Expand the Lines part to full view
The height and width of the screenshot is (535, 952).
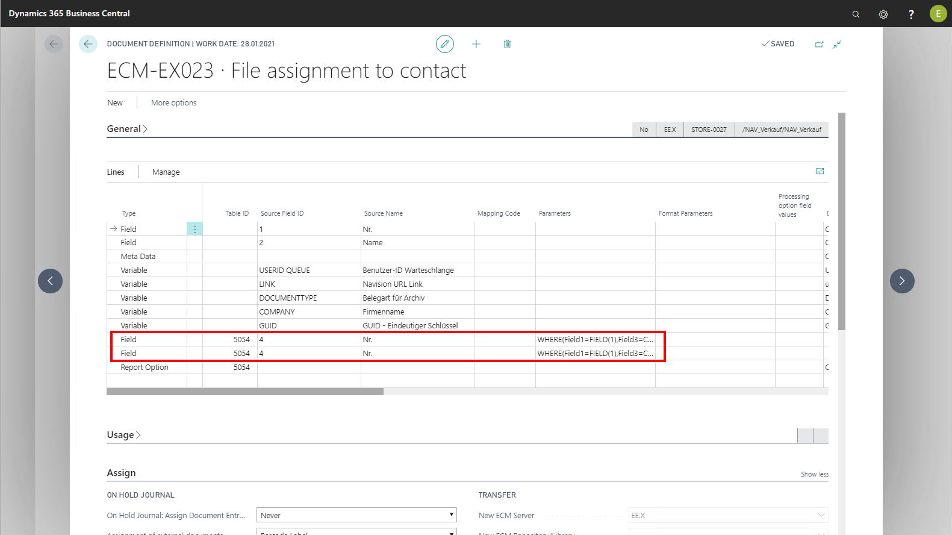coord(820,172)
